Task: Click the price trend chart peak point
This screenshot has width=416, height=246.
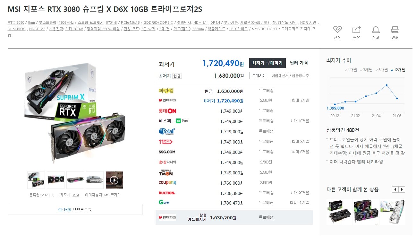Action: pos(387,85)
